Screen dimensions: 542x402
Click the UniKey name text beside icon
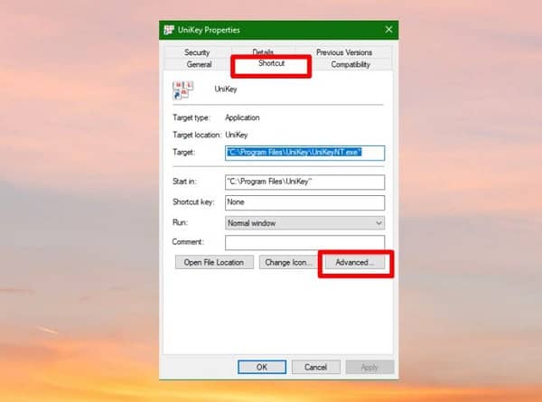(x=226, y=89)
